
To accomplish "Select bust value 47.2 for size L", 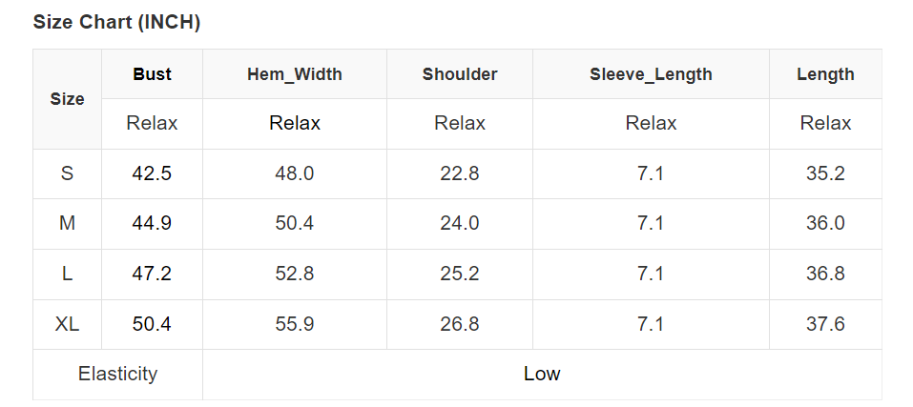I will (x=152, y=274).
